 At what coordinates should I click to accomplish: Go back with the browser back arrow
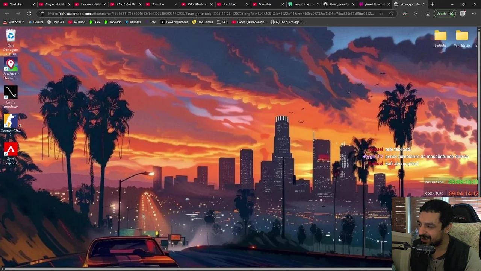tap(7, 14)
